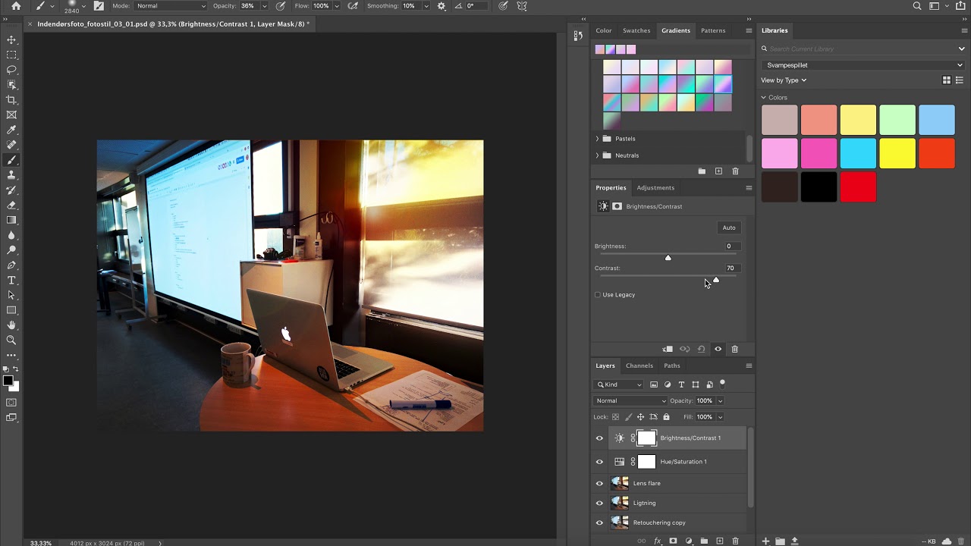The height and width of the screenshot is (546, 971).
Task: Switch to the Channels tab
Action: (639, 366)
